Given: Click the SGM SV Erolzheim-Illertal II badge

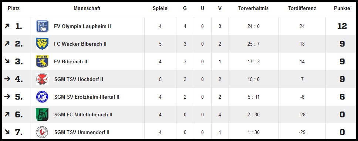Looking at the screenshot, I should point(42,97).
